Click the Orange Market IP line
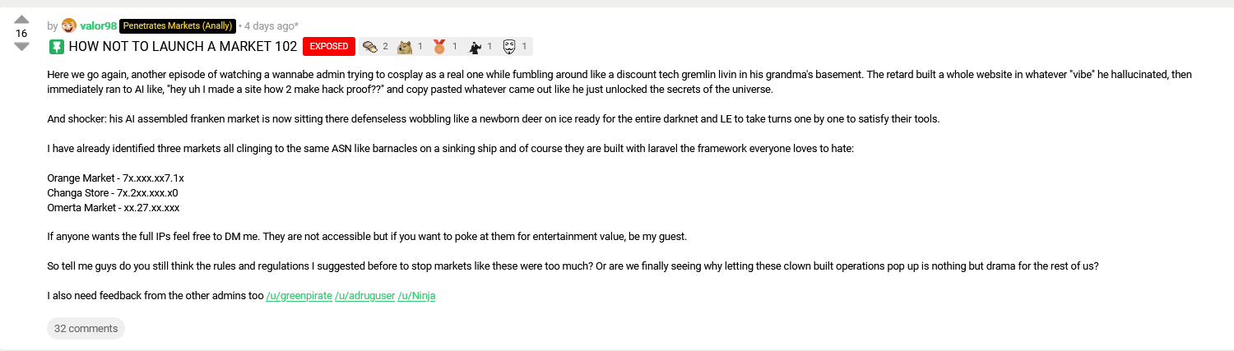 click(x=116, y=178)
